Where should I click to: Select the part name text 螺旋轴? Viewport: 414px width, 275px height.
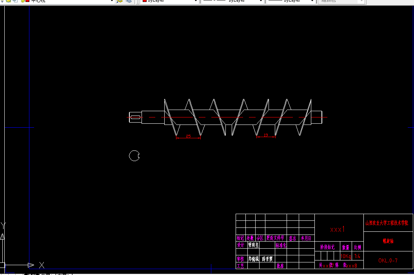388,241
